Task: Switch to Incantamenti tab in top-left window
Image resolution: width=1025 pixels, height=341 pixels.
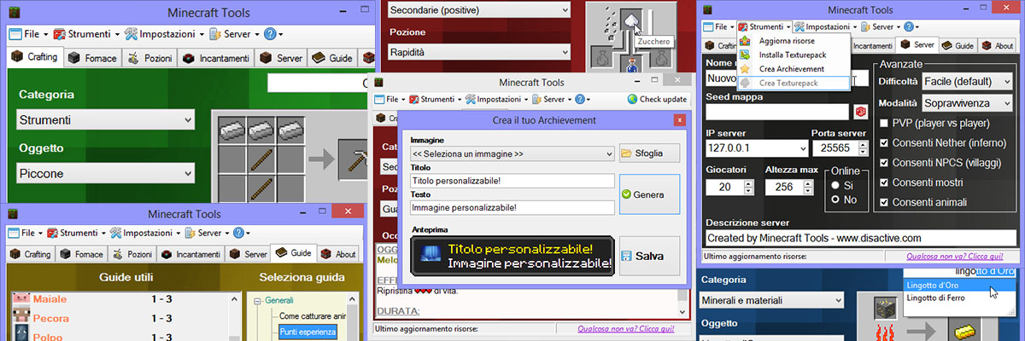Action: pos(215,59)
